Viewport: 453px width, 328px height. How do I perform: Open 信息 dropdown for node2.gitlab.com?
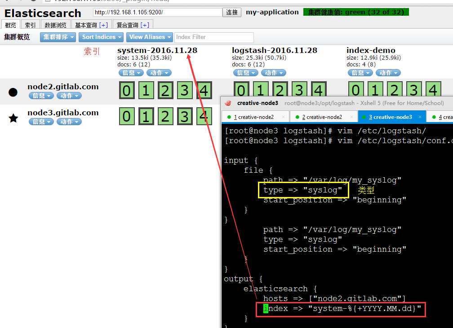41,96
